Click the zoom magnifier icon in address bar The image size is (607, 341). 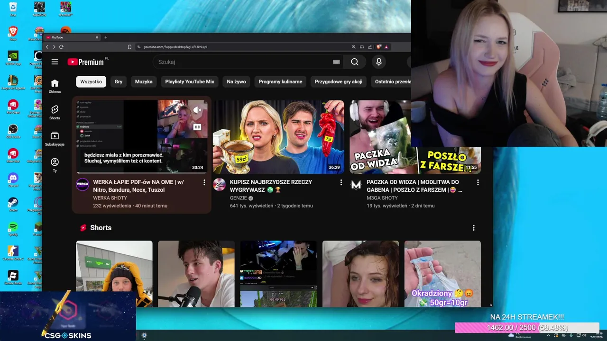(x=353, y=47)
